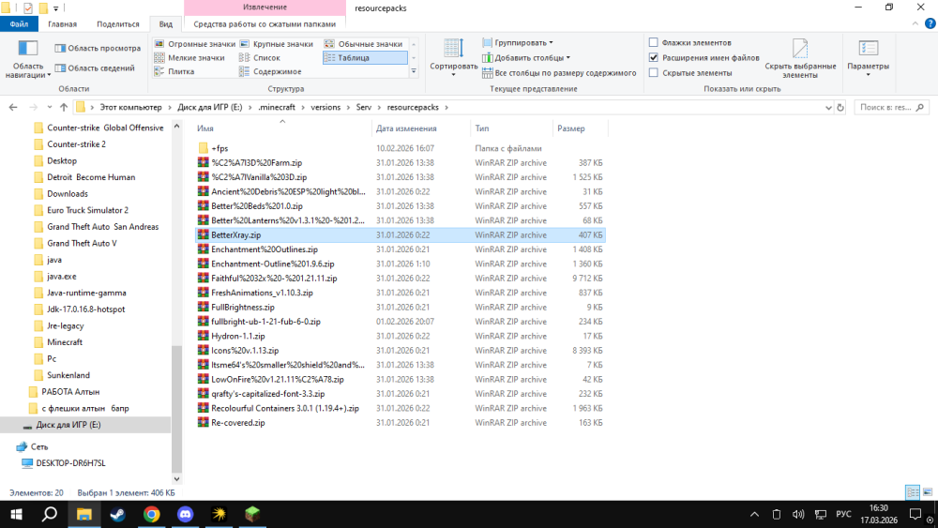This screenshot has height=528, width=938.
Task: Switch to the Поделиться ribbon tab
Action: [x=118, y=24]
